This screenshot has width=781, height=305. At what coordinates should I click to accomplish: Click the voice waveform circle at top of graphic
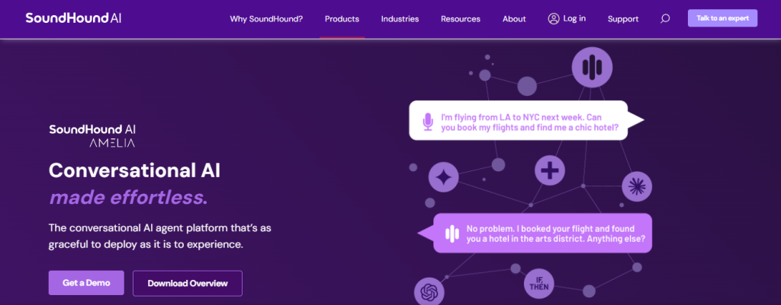(x=592, y=67)
